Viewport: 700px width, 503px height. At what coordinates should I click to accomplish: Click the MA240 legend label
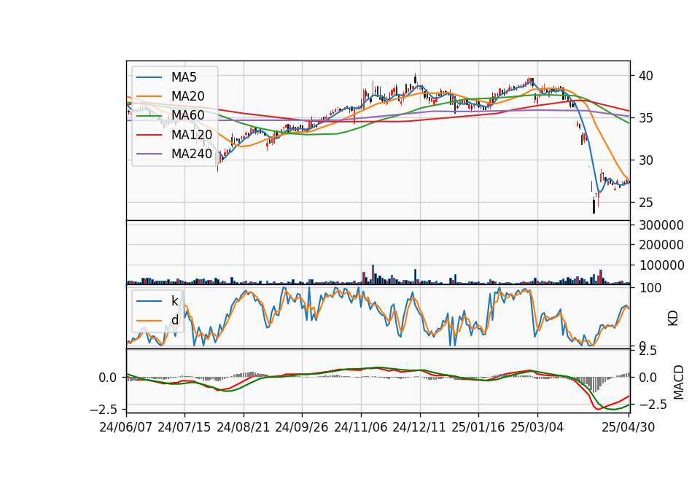192,154
